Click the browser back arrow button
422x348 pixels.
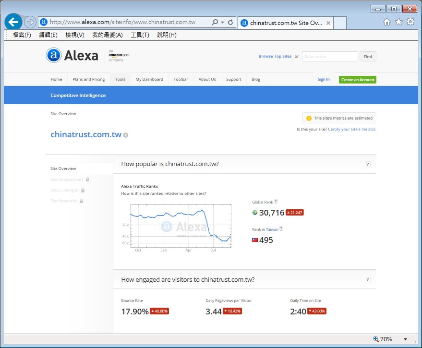13,22
